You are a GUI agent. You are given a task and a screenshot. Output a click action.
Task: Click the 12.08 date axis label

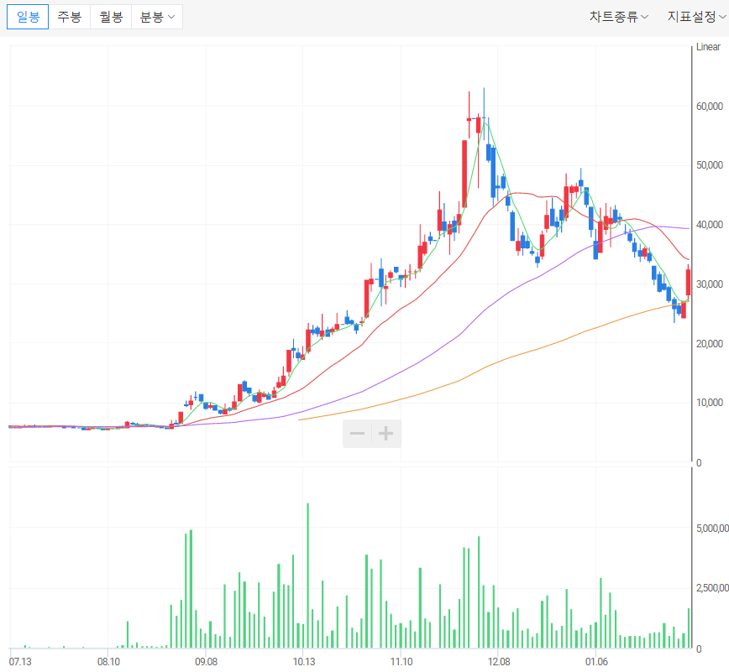(499, 662)
